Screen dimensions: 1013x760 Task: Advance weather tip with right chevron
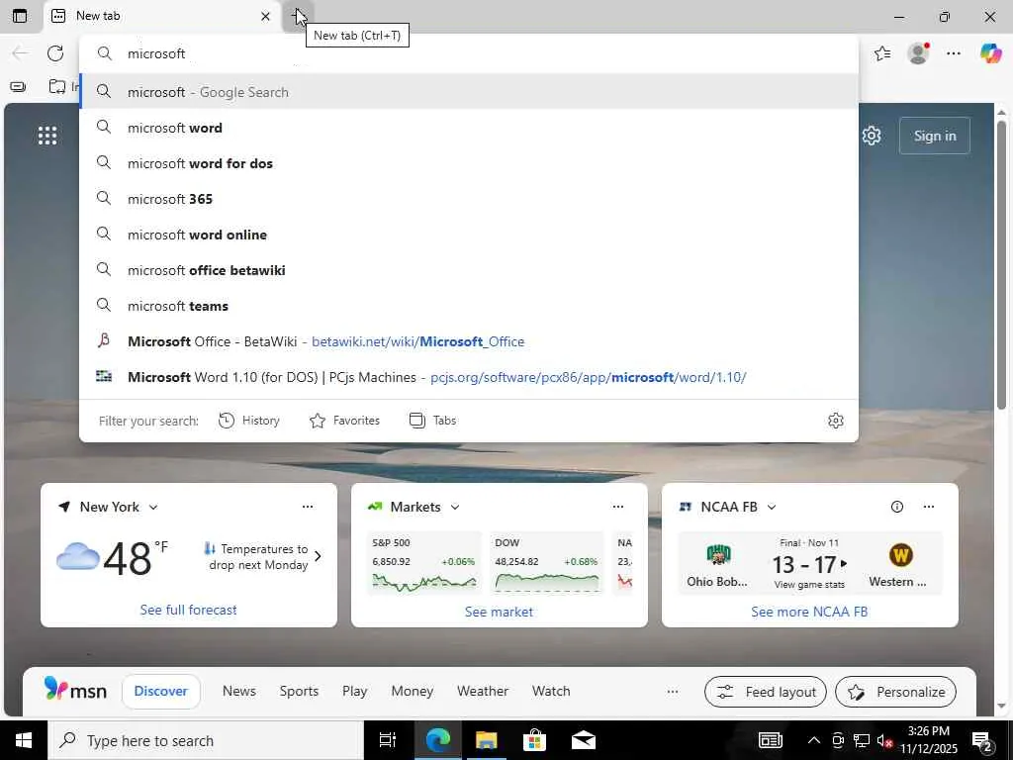(318, 556)
